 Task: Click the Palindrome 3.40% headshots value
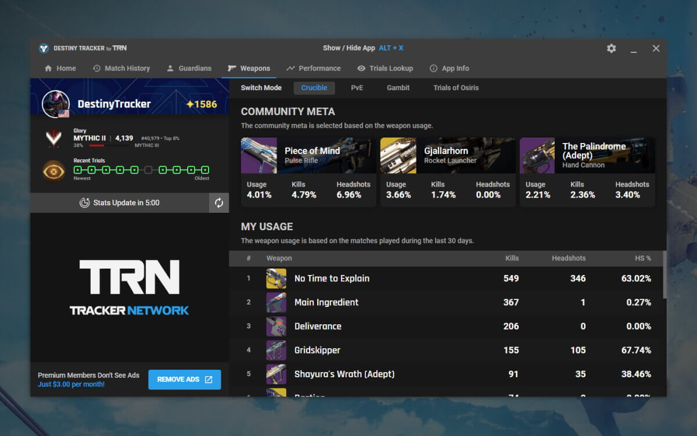(x=628, y=195)
